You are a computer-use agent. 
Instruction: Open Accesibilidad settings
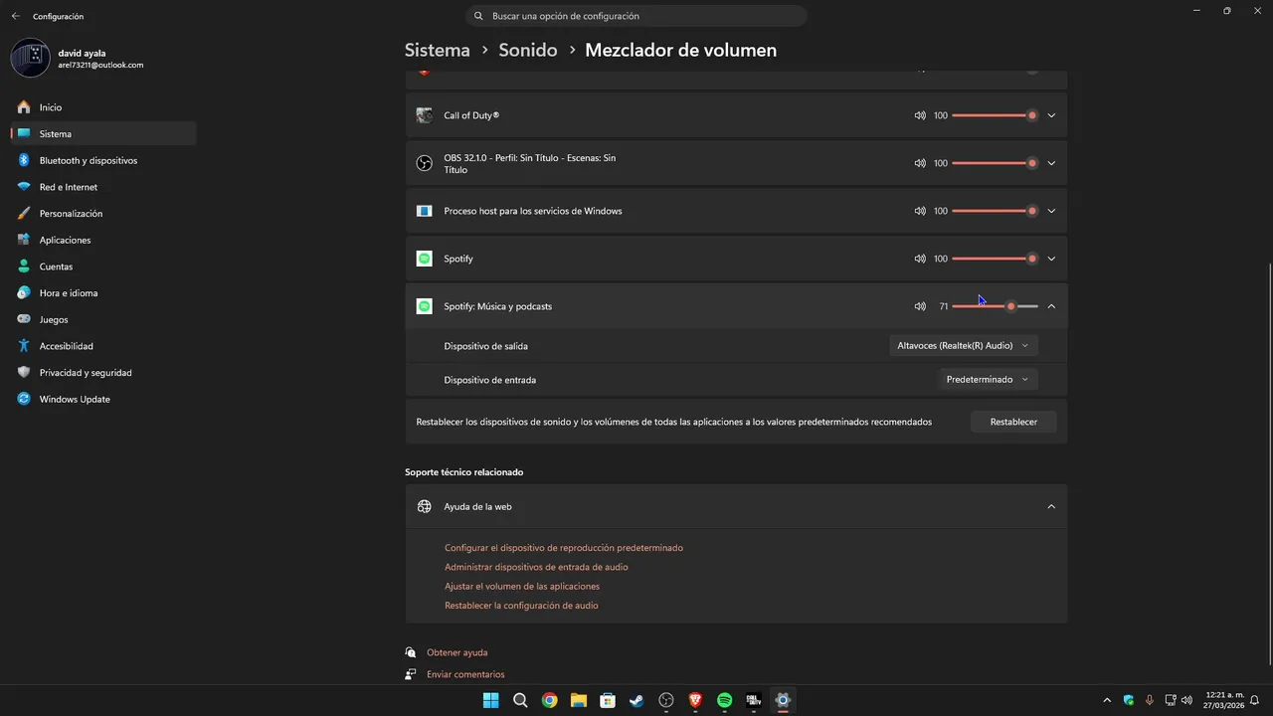[103, 346]
